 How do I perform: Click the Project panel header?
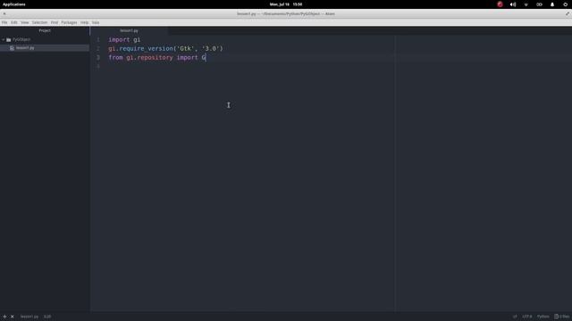(x=45, y=30)
